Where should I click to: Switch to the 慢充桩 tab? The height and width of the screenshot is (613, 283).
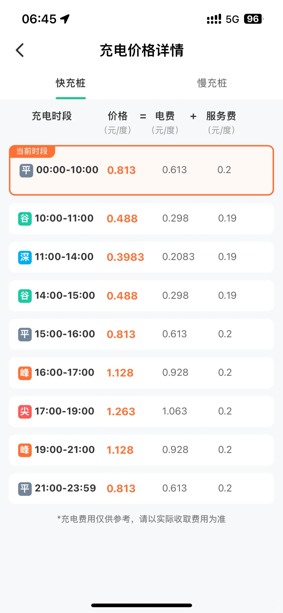coord(212,83)
